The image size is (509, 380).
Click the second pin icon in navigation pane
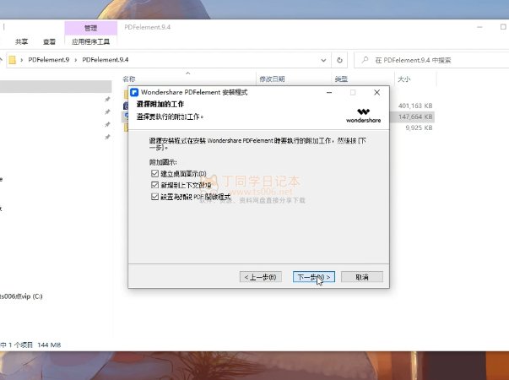107,111
